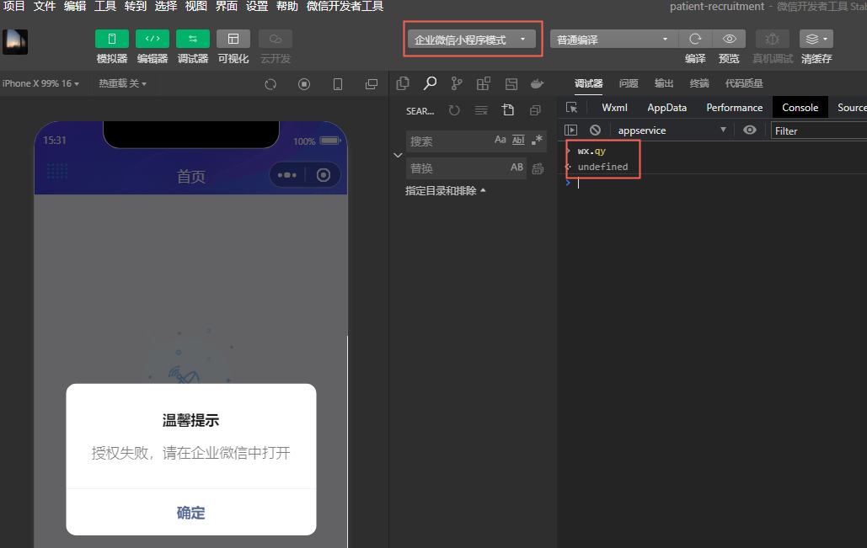The width and height of the screenshot is (867, 548).
Task: Collapse 指定目录和排除 section
Action: tap(445, 190)
